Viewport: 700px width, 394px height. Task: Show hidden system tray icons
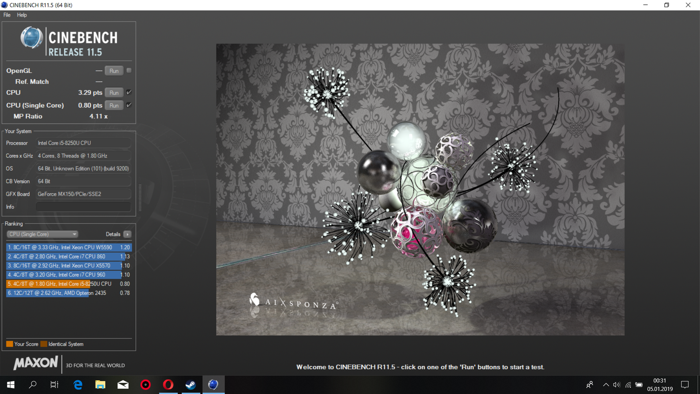(x=606, y=385)
